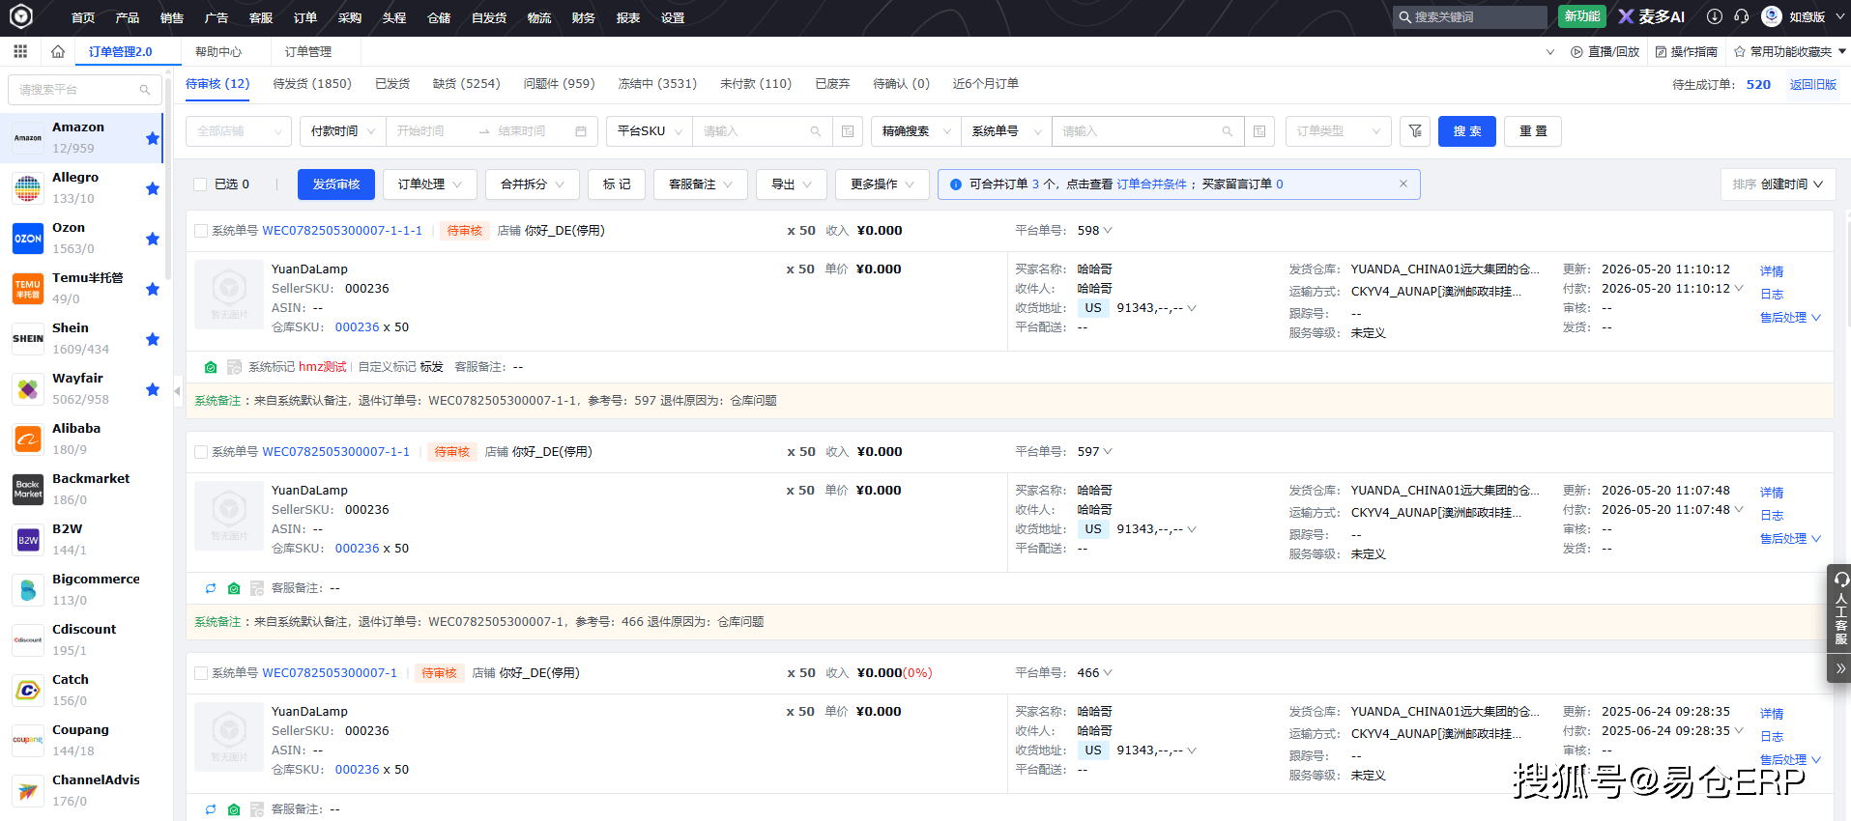Toggle the Allegro favorite star

153,188
